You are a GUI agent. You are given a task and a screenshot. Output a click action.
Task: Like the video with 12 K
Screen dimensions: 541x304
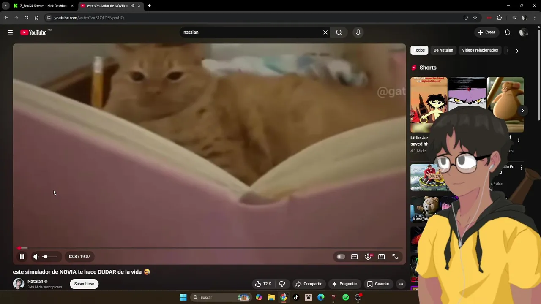[x=263, y=284]
